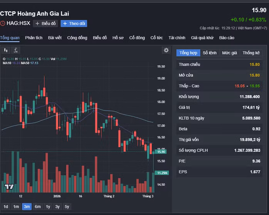This screenshot has width=269, height=215.
Task: Click the +0.10 / +0.63% change text
Action: [249, 20]
